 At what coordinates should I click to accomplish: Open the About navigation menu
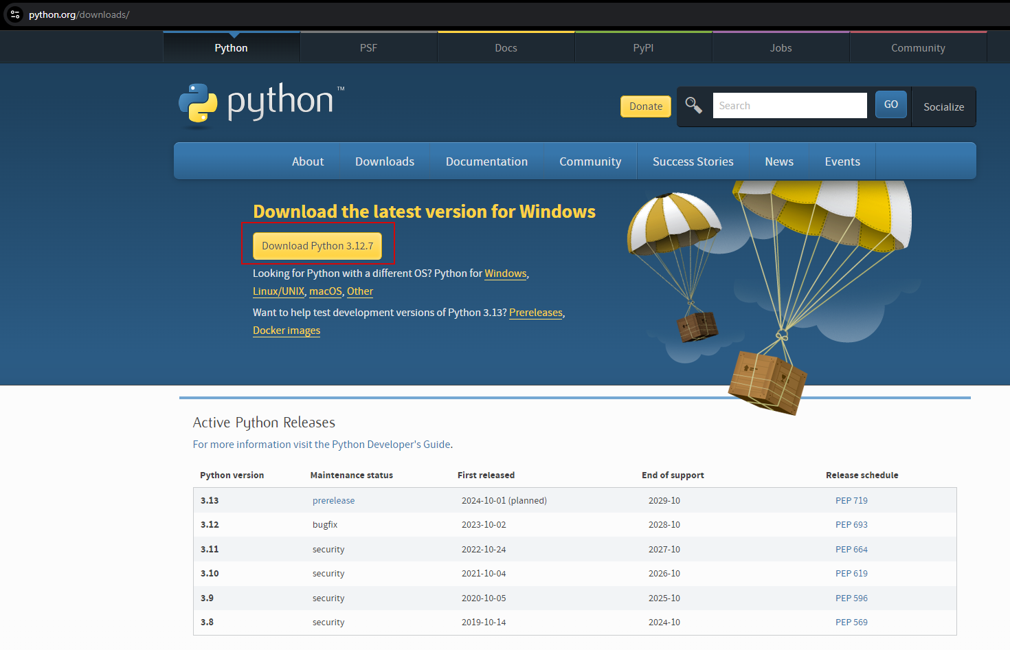tap(308, 161)
